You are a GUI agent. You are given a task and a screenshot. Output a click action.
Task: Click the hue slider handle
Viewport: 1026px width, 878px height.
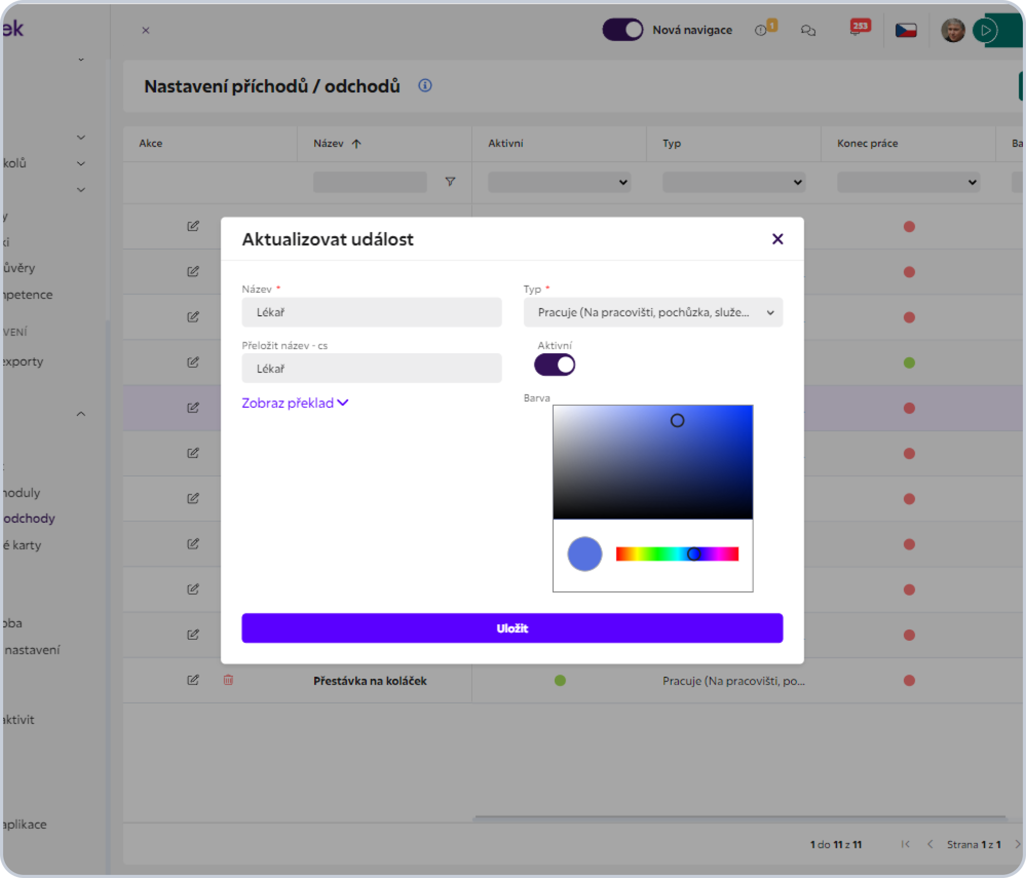tap(694, 554)
